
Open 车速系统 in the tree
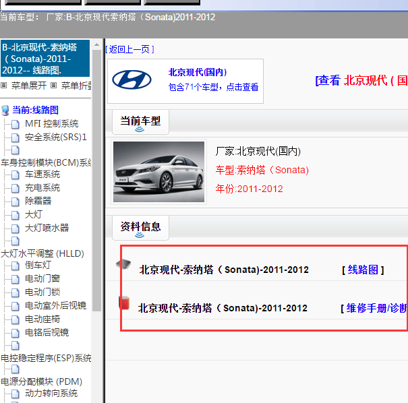[x=42, y=175]
